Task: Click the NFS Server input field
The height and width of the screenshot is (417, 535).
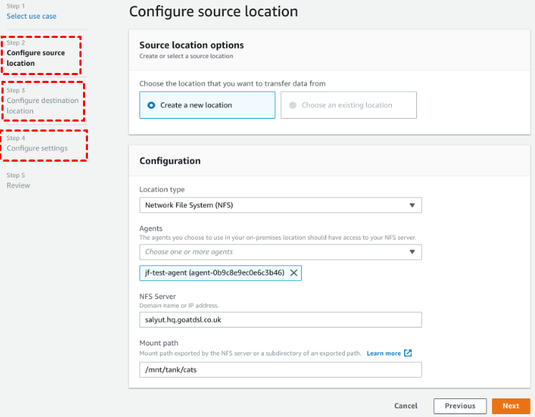Action: (280, 320)
